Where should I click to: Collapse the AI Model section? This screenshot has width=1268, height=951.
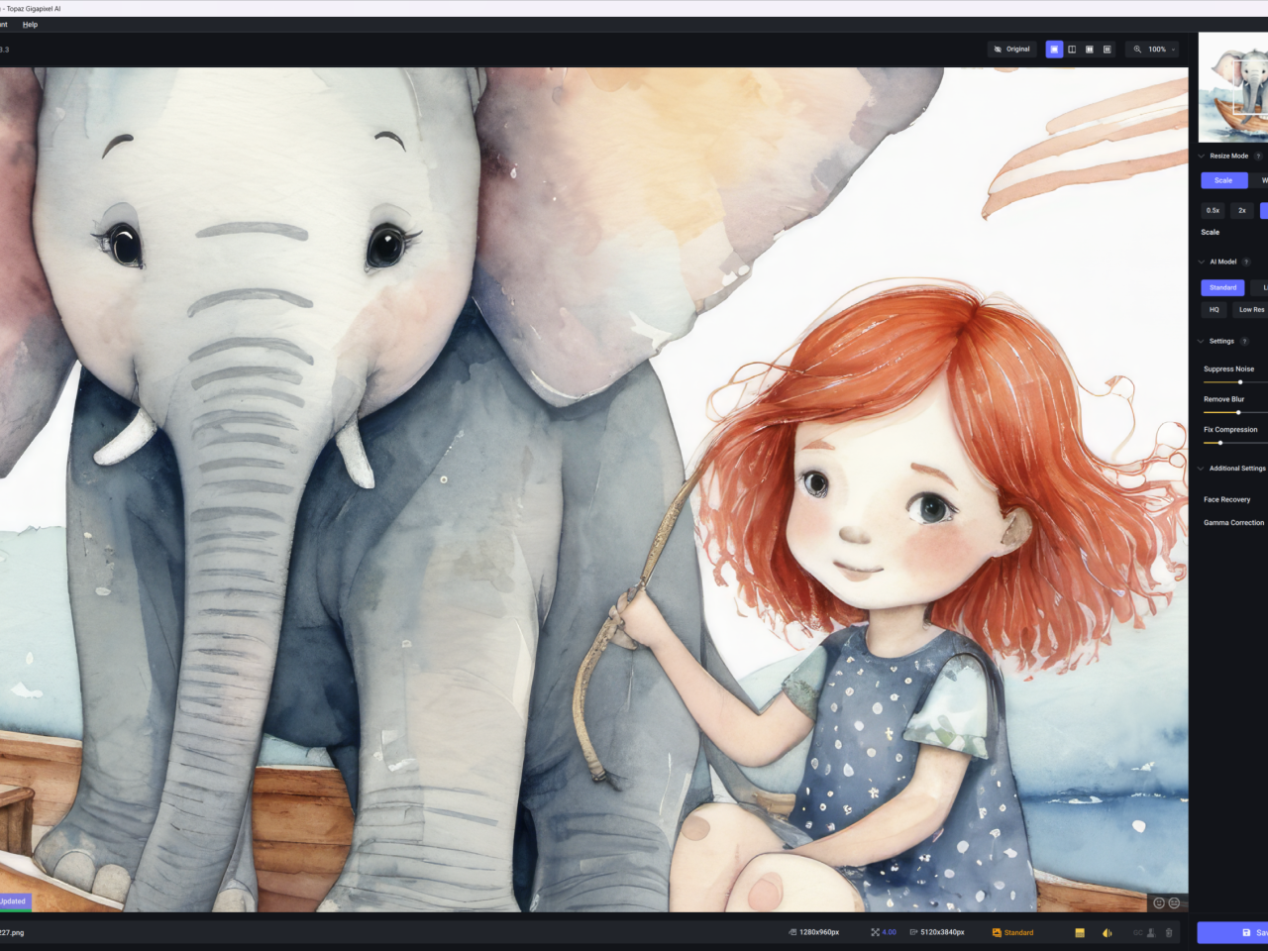pos(1202,263)
